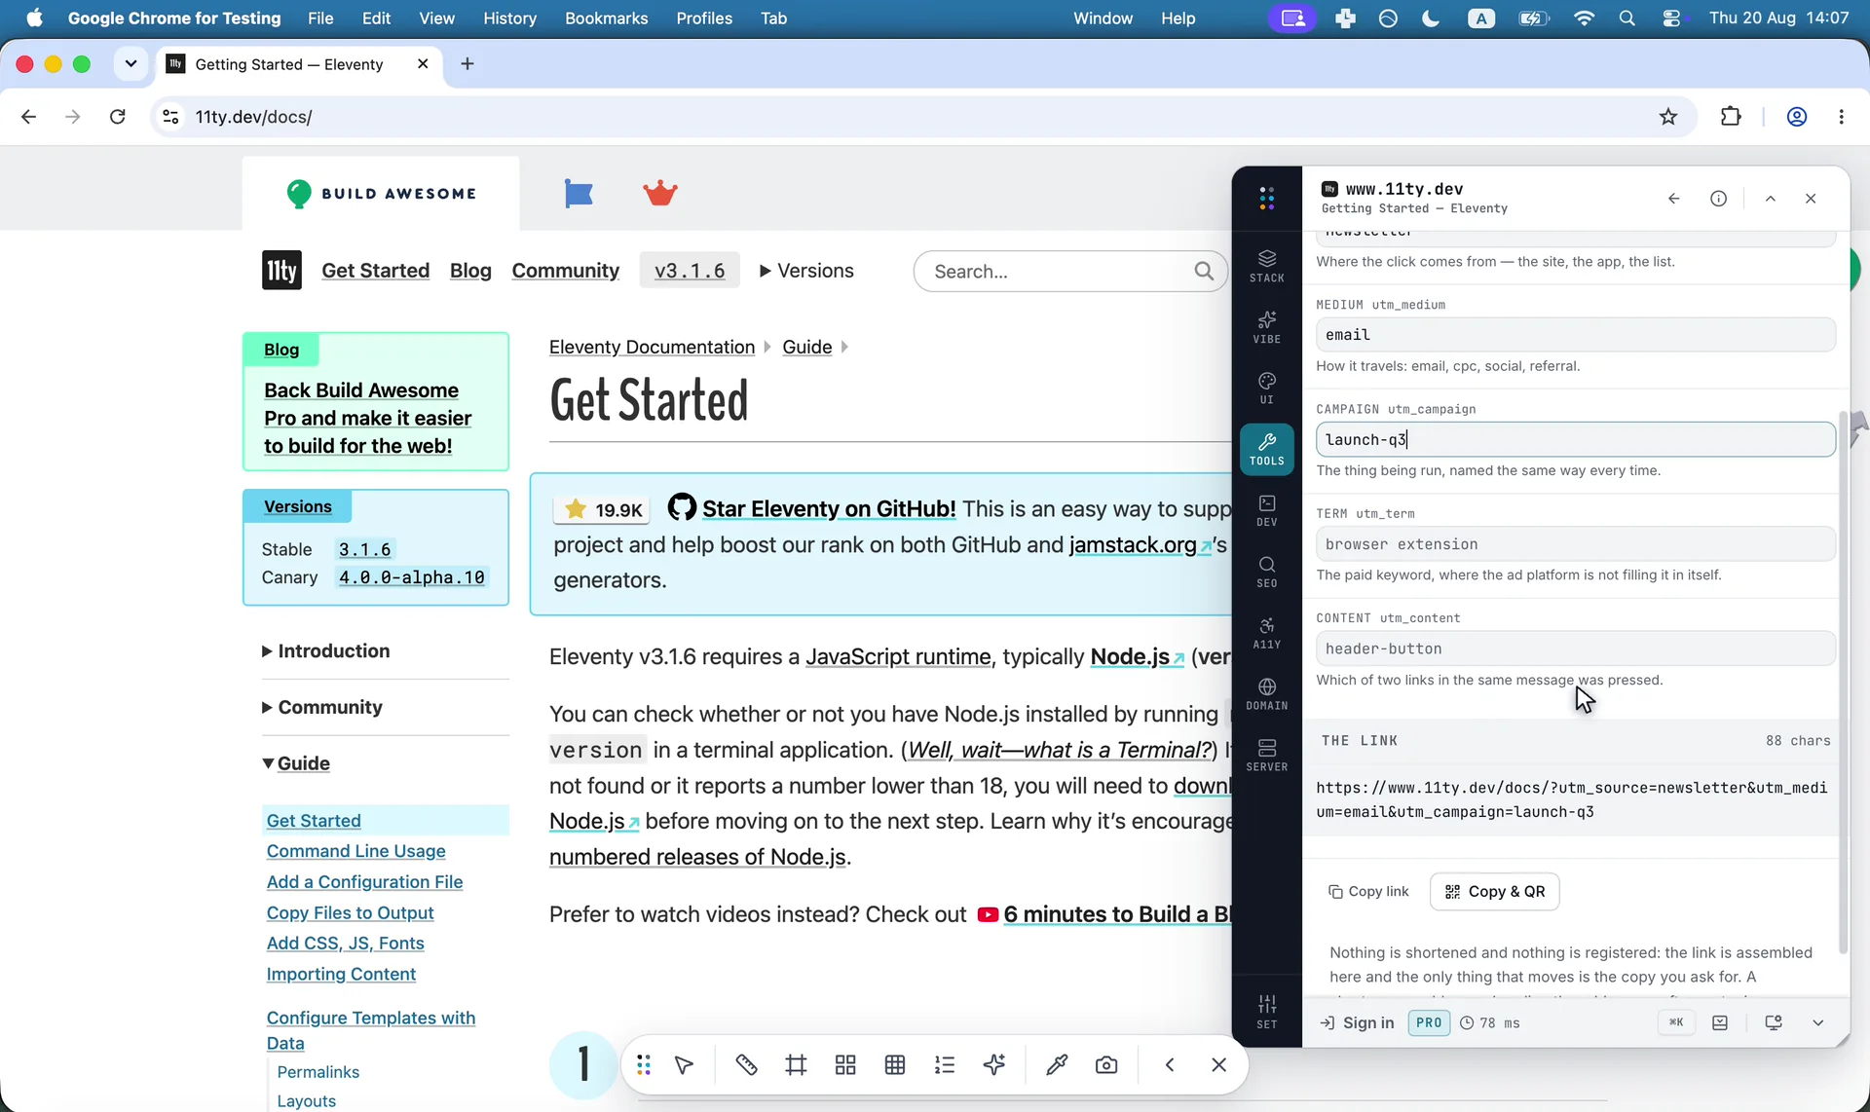Screen dimensions: 1870x1112
Task: Open the File menu in menu bar
Action: [320, 19]
